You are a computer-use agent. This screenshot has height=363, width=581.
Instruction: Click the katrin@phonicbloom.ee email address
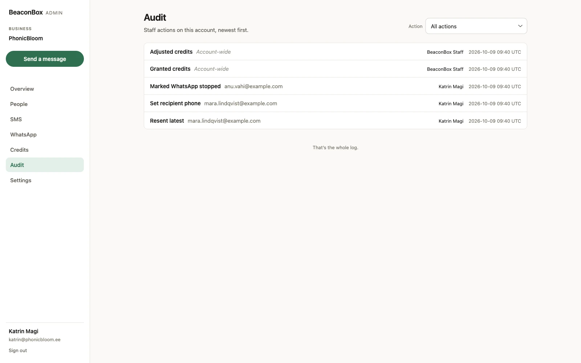coord(34,340)
